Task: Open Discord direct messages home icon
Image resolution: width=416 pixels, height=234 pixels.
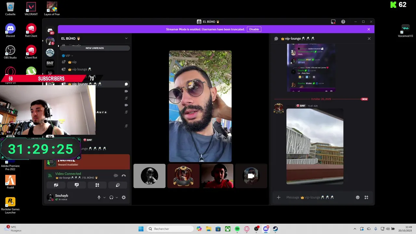Action: click(x=50, y=31)
